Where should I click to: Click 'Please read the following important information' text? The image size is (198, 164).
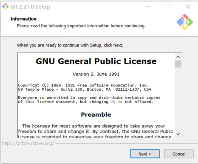tap(81, 26)
